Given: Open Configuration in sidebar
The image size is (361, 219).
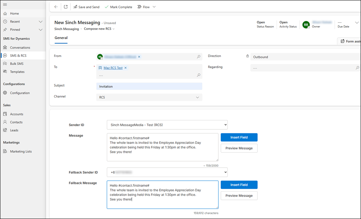Looking at the screenshot, I should coord(23,93).
